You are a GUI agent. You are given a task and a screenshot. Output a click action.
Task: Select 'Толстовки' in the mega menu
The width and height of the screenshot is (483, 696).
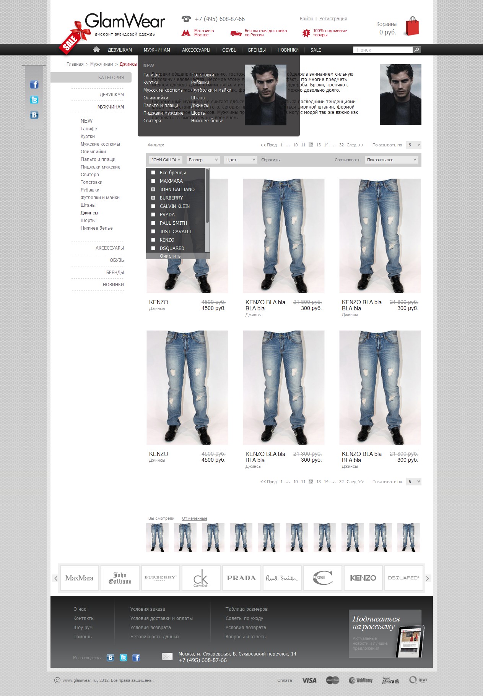[x=202, y=75]
